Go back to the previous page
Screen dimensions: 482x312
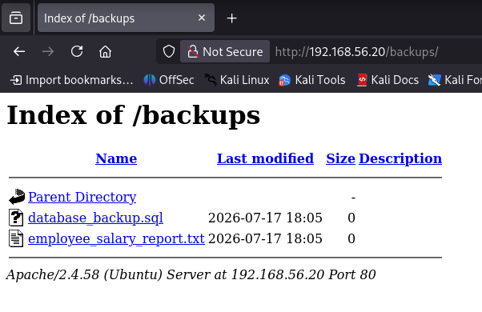(19, 51)
